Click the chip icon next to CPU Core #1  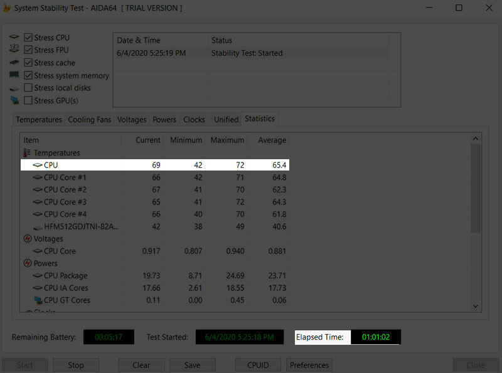[38, 177]
